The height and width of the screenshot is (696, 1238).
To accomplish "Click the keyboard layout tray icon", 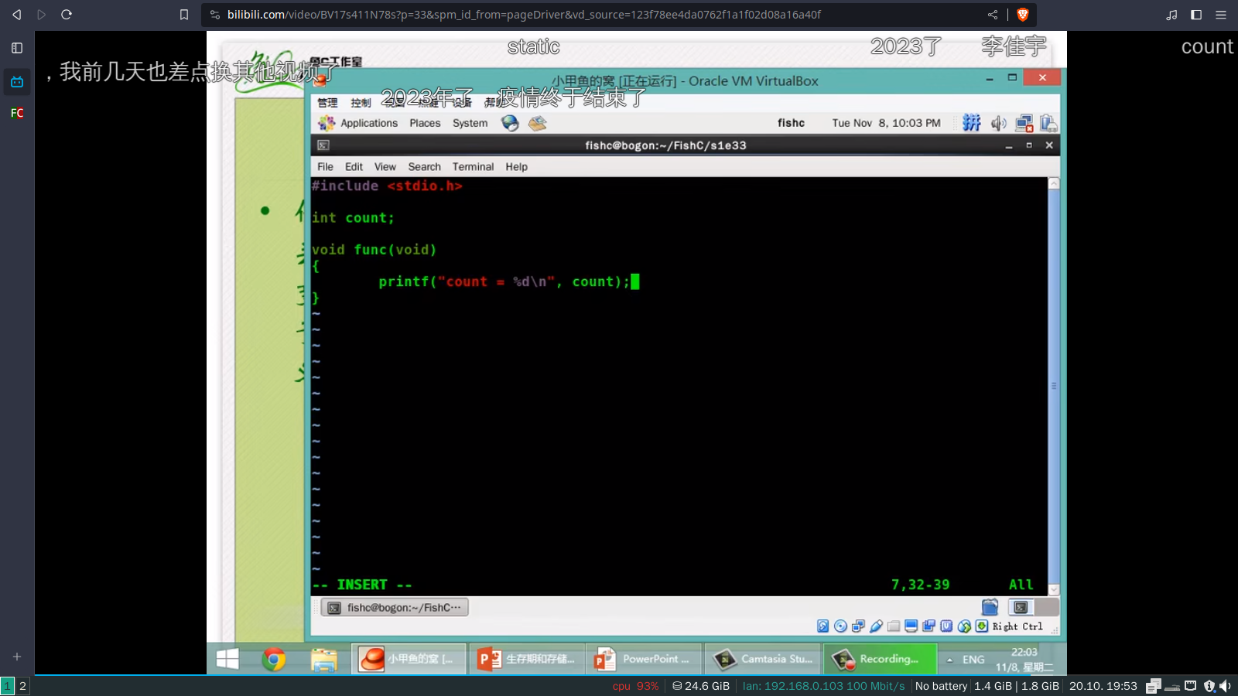I will coord(1172,686).
